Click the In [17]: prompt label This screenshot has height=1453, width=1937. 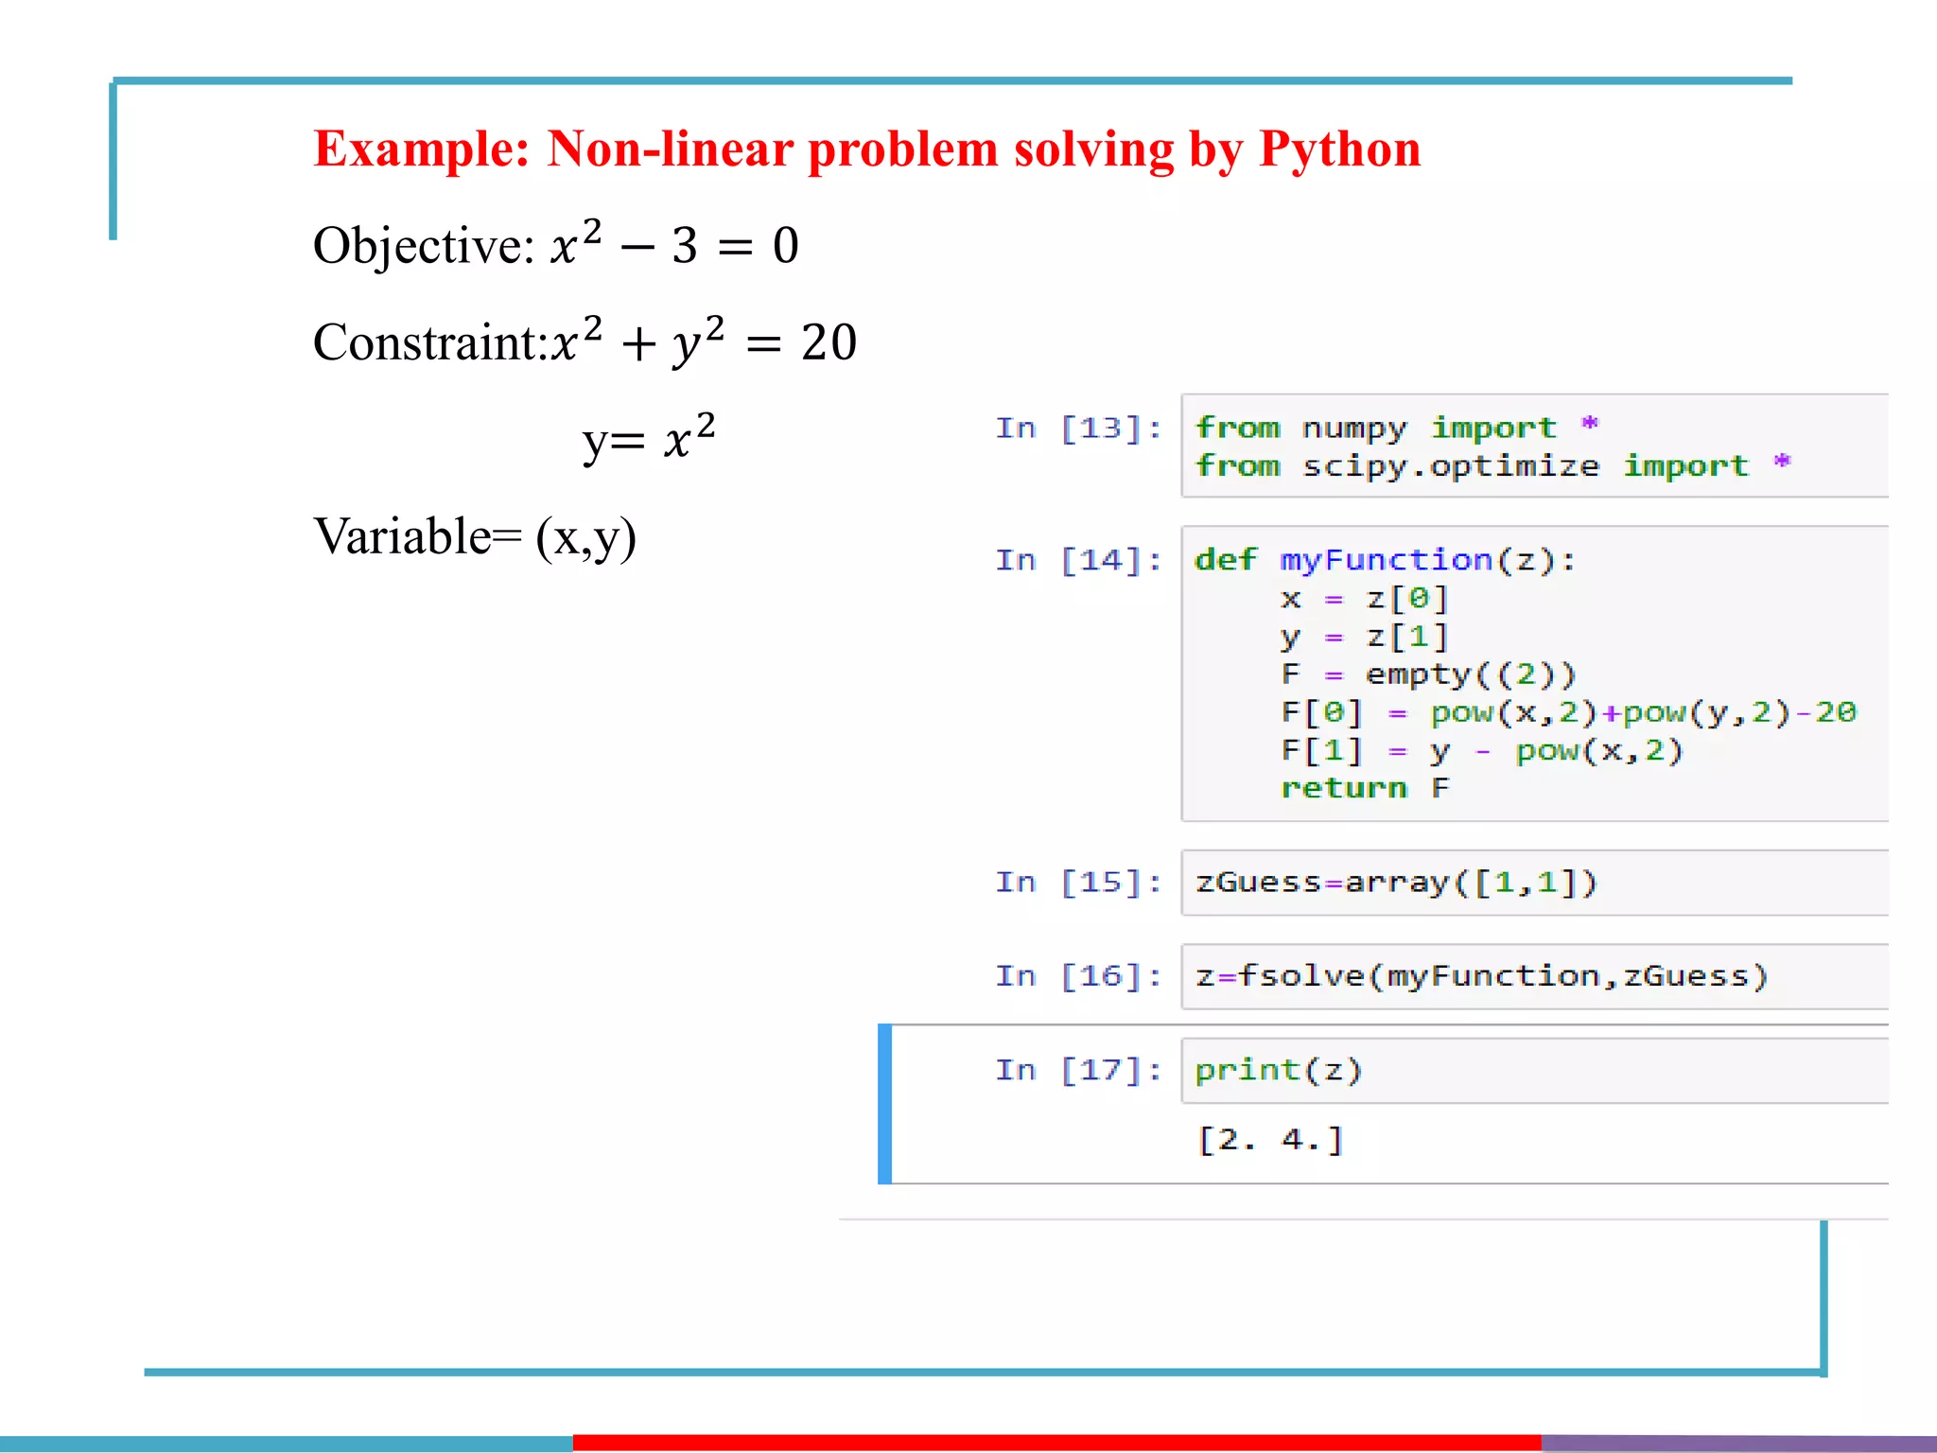tap(1078, 1071)
